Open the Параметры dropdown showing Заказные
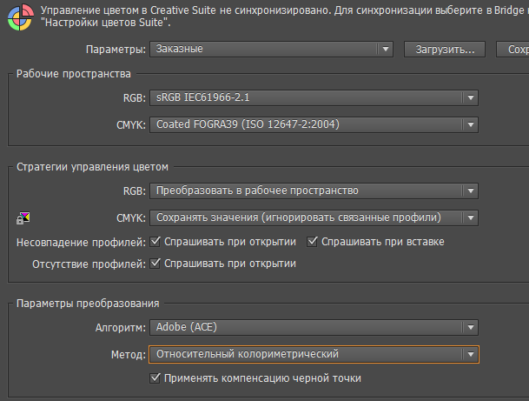This screenshot has width=529, height=401. coord(271,50)
